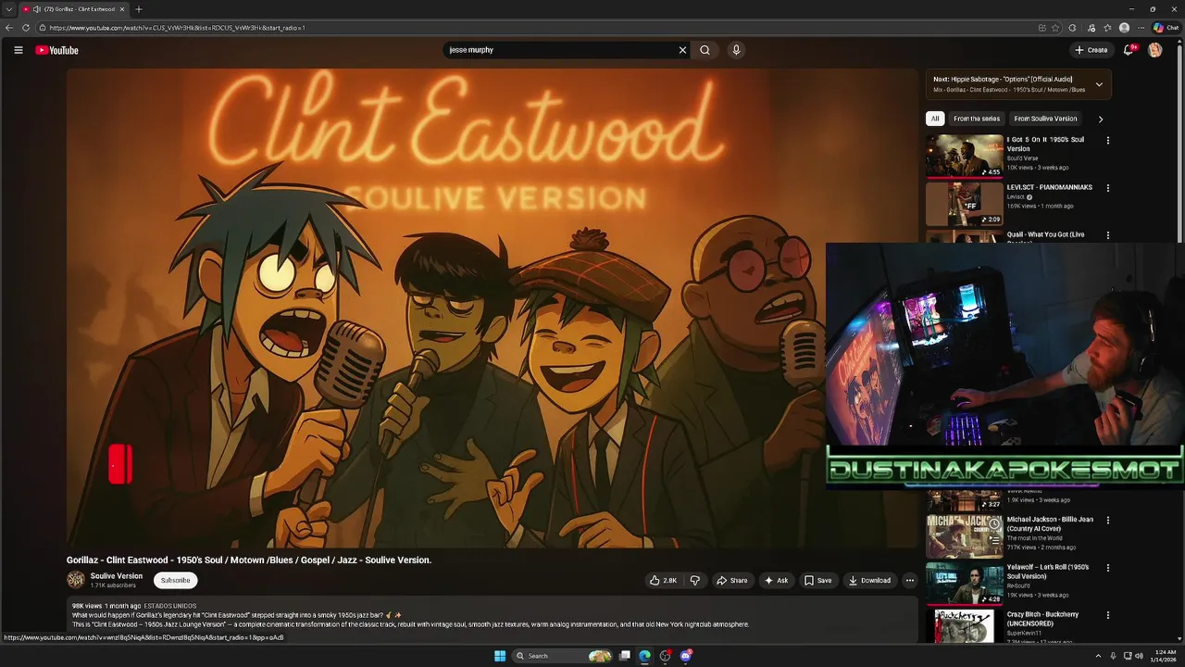Viewport: 1185px width, 667px height.
Task: Open the YouTube hamburger guide menu
Action: [18, 50]
